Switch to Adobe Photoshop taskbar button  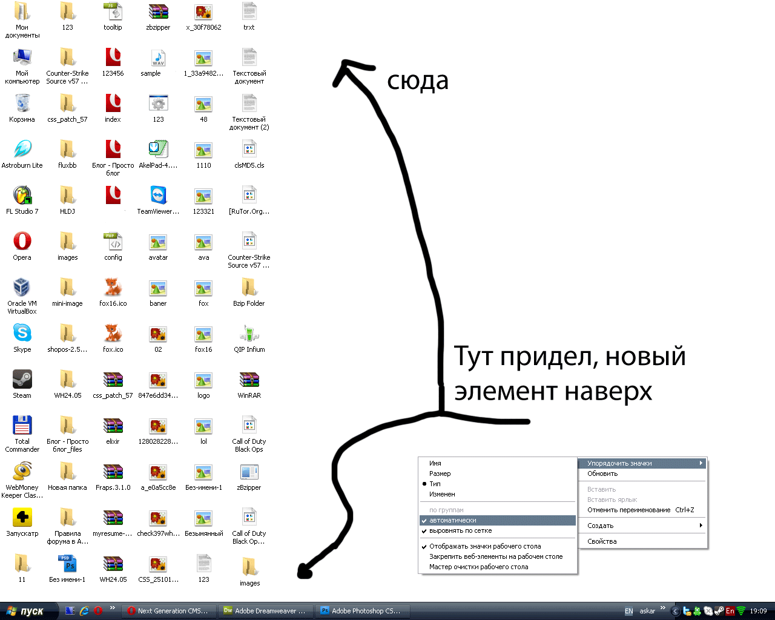[x=361, y=611]
